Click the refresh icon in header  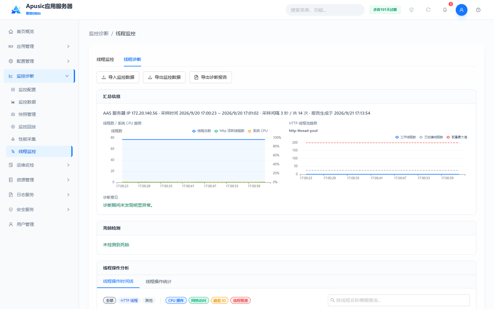tap(428, 10)
